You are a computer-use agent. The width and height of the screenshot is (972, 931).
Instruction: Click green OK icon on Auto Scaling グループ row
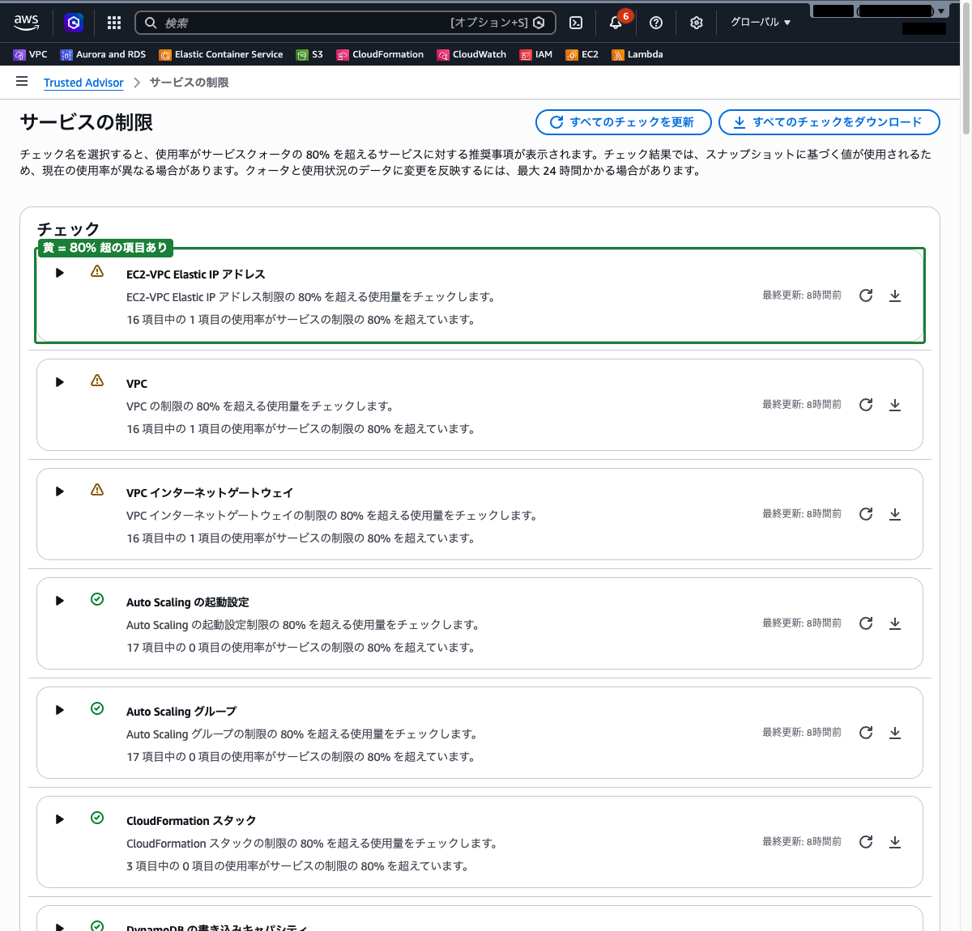point(97,708)
